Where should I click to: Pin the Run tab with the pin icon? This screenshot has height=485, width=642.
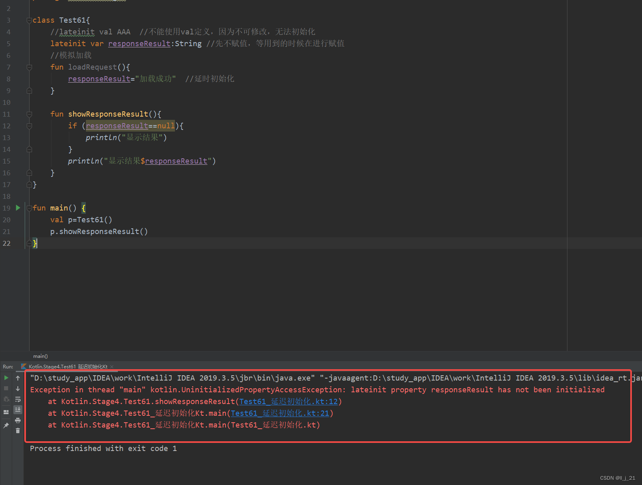click(6, 425)
